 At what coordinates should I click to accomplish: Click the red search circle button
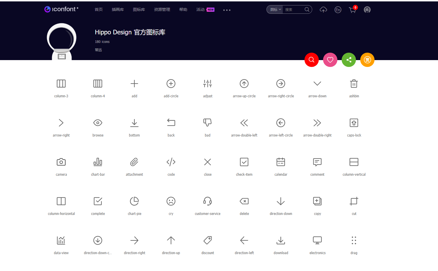click(312, 60)
